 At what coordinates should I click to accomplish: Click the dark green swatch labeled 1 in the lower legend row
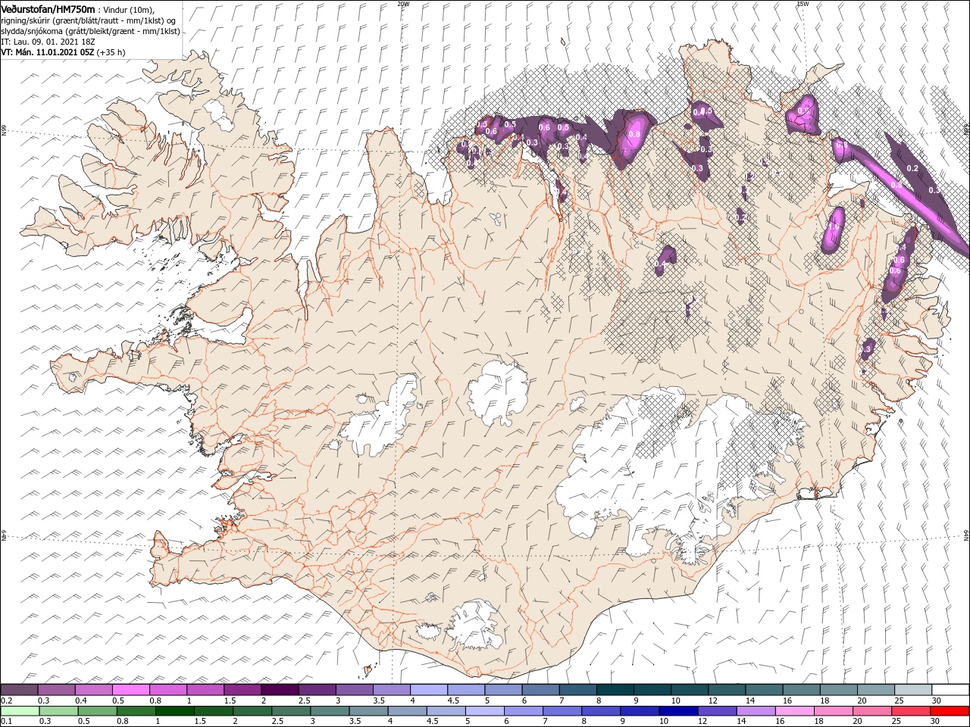tap(174, 710)
